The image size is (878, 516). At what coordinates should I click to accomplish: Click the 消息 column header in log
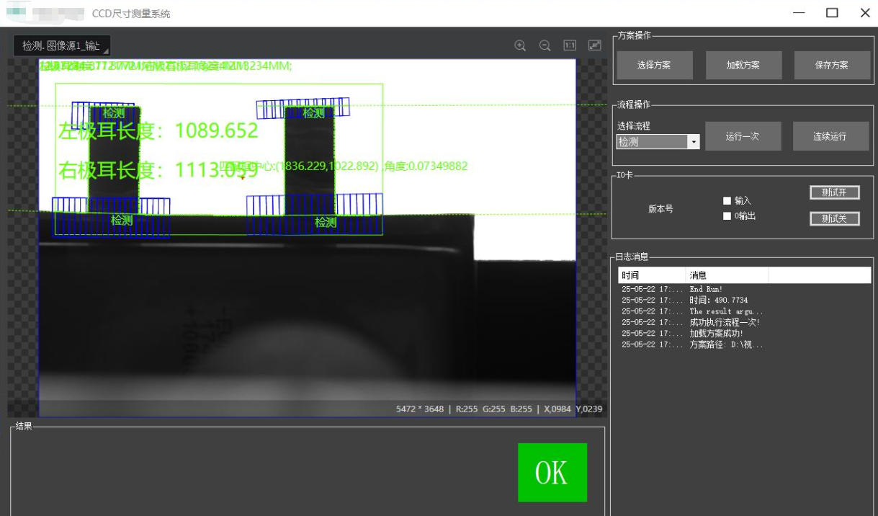[x=726, y=275]
